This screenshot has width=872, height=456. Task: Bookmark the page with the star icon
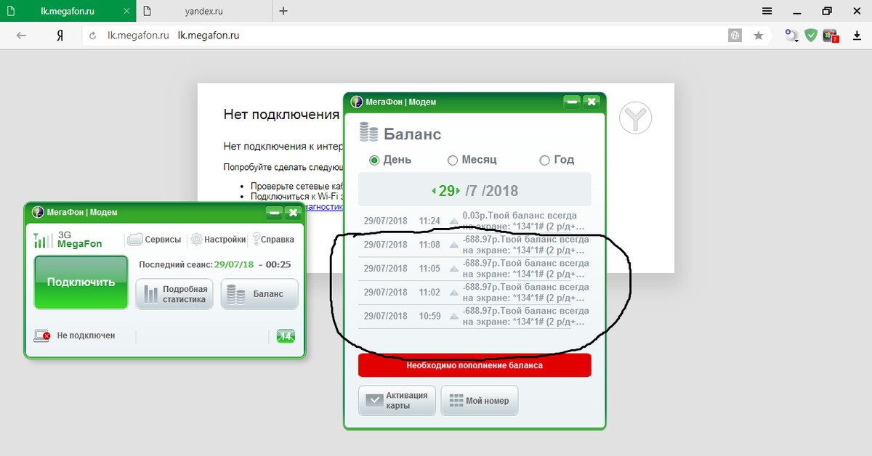(759, 35)
